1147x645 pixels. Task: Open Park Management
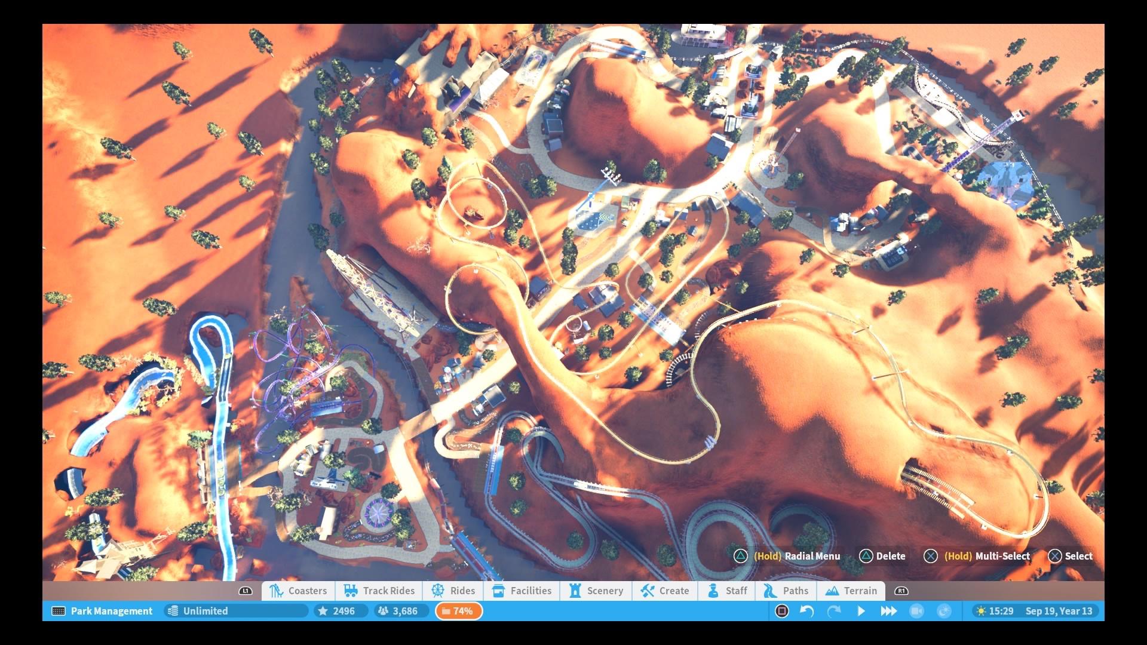tap(102, 611)
